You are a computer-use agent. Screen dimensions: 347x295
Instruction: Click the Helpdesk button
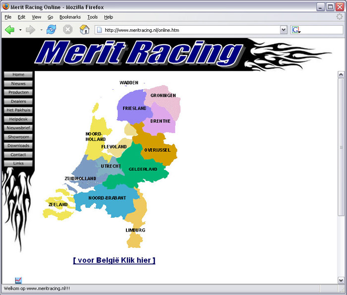[x=18, y=119]
